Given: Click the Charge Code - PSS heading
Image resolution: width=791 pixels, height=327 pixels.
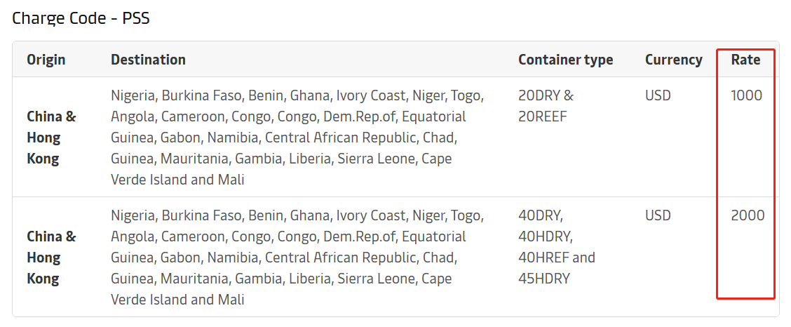Looking at the screenshot, I should pyautogui.click(x=81, y=18).
